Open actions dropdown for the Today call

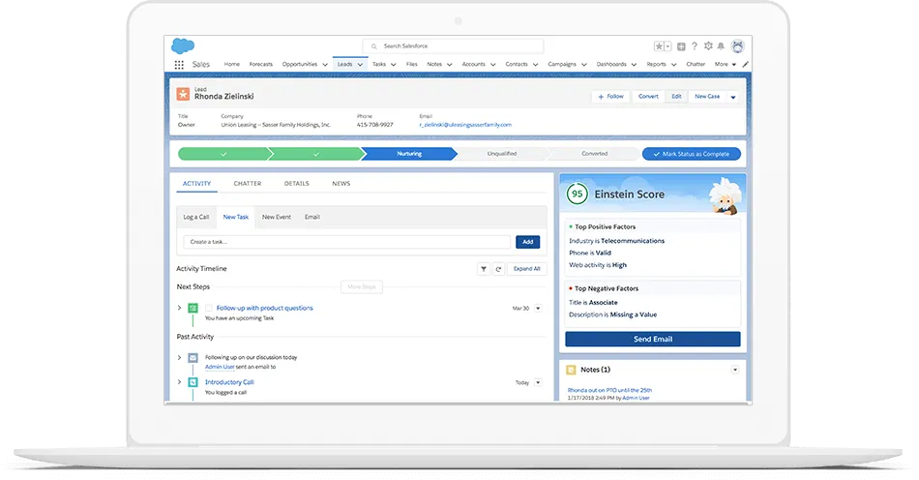coord(538,382)
